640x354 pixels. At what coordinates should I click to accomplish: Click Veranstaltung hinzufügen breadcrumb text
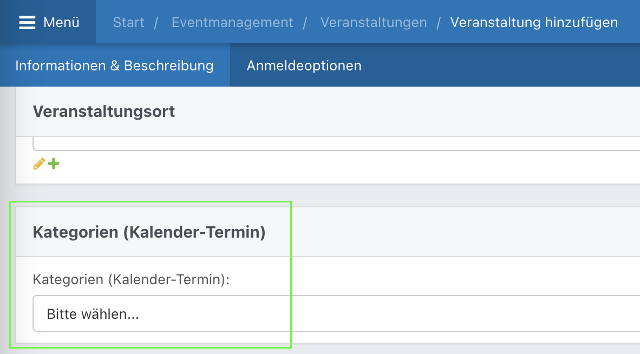coord(534,22)
